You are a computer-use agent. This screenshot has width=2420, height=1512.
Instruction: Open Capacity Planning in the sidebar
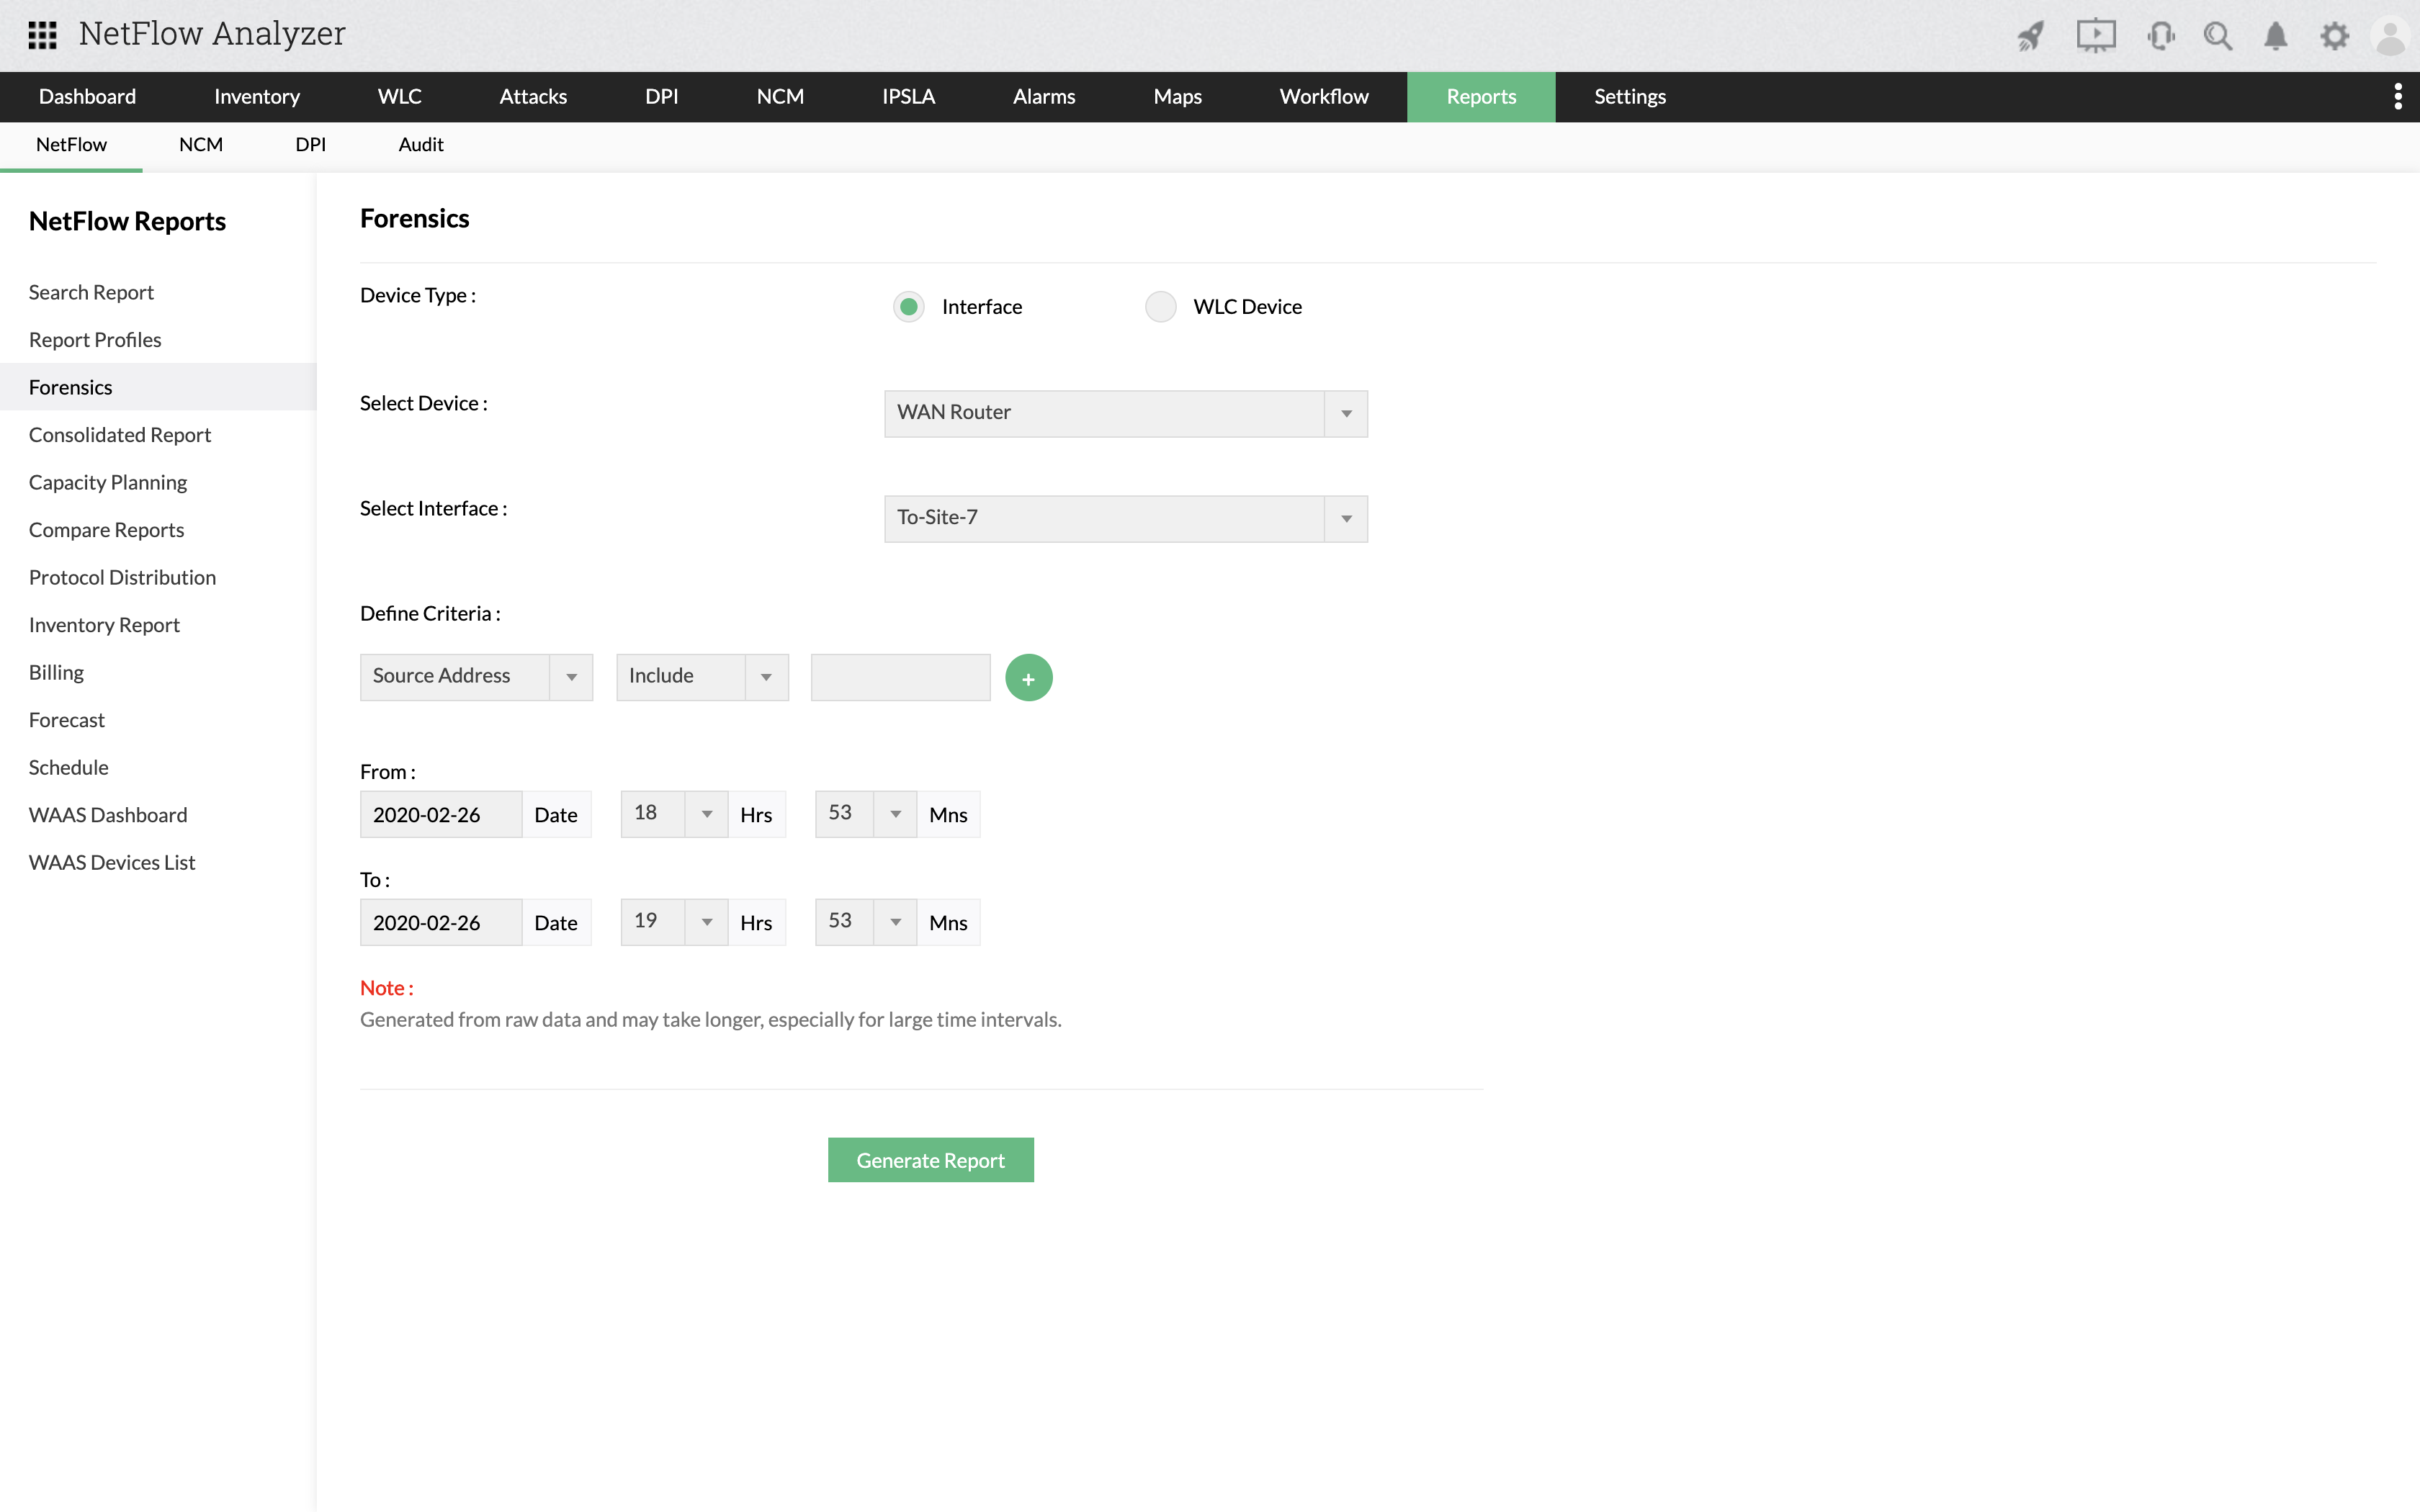[x=108, y=482]
